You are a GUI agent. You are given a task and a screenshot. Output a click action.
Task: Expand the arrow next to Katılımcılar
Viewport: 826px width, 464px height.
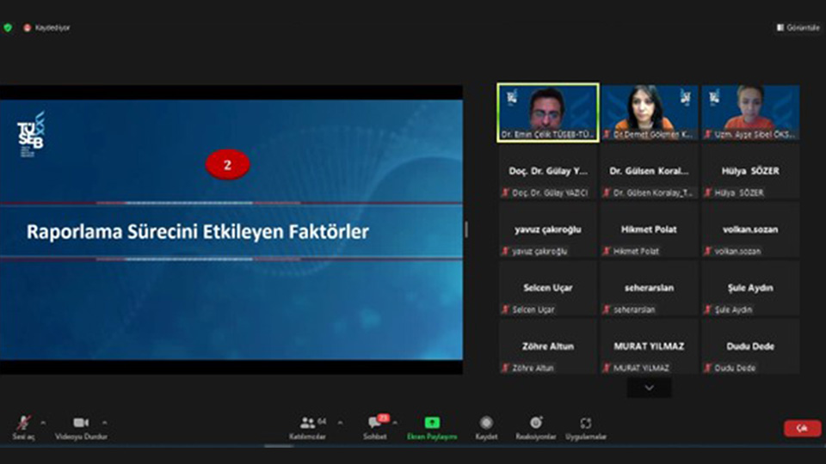click(x=339, y=422)
